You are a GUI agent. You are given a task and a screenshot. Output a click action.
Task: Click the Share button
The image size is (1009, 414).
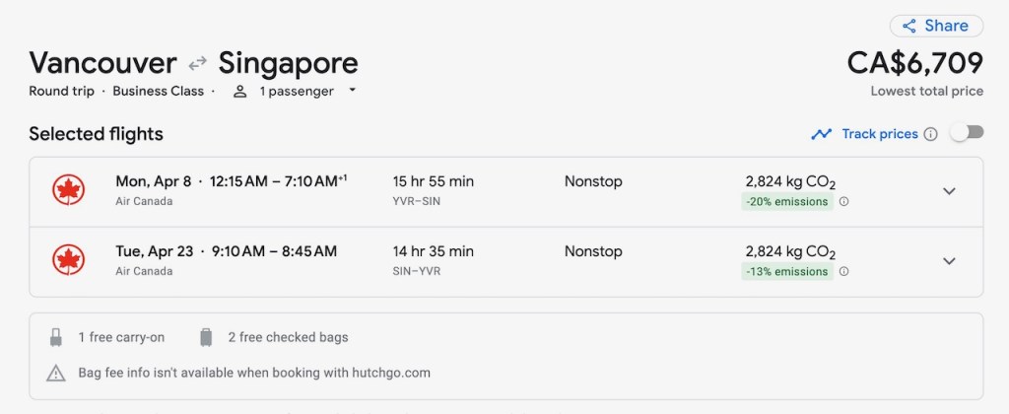(936, 26)
